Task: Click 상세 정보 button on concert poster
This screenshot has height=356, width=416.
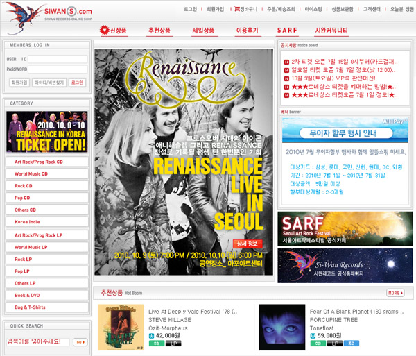Action: tap(248, 244)
